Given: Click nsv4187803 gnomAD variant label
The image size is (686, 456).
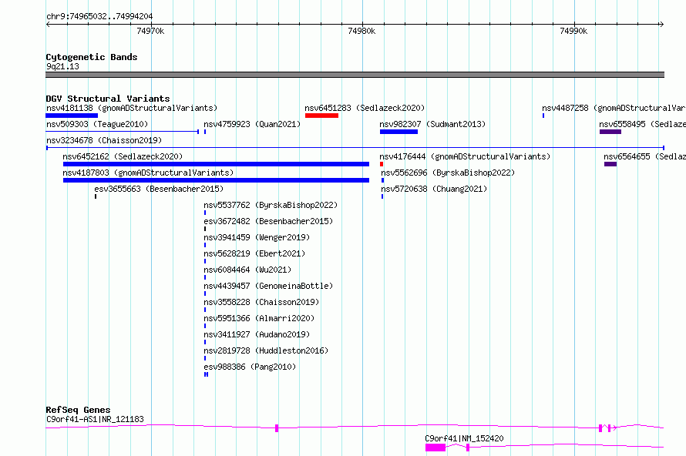Looking at the screenshot, I should tap(148, 173).
